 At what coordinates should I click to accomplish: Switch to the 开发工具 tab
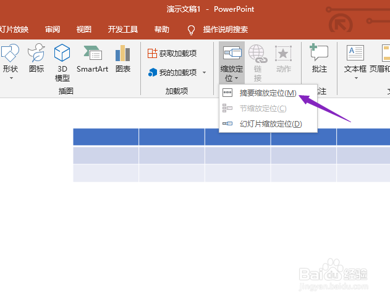(x=123, y=29)
